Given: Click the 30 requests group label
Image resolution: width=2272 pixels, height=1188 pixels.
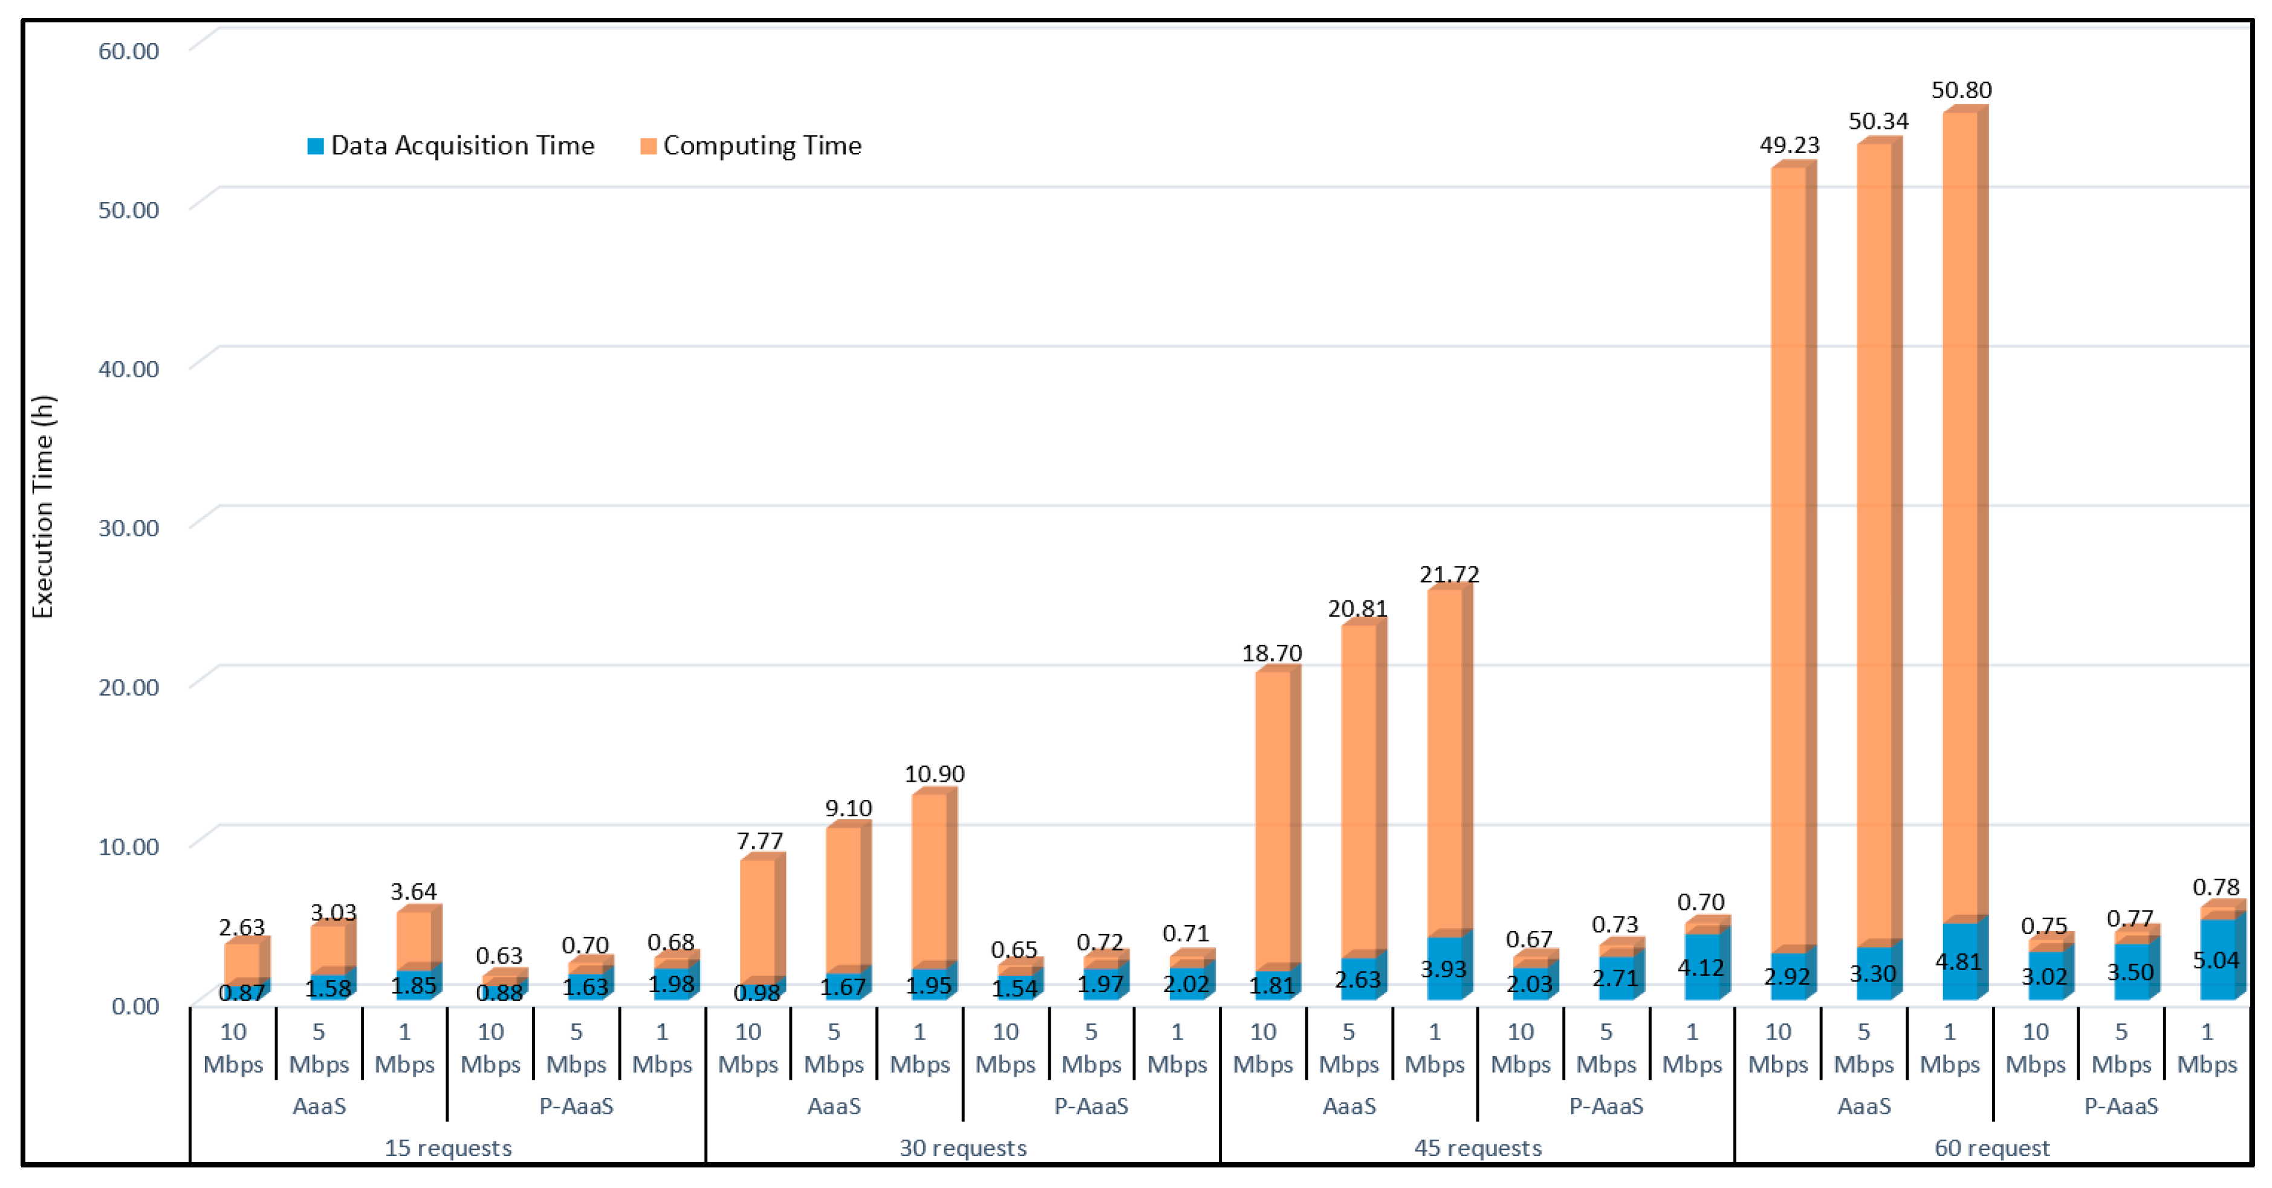Looking at the screenshot, I should [963, 1147].
